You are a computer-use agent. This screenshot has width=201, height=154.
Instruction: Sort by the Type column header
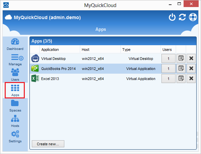pyautogui.click(x=140, y=50)
